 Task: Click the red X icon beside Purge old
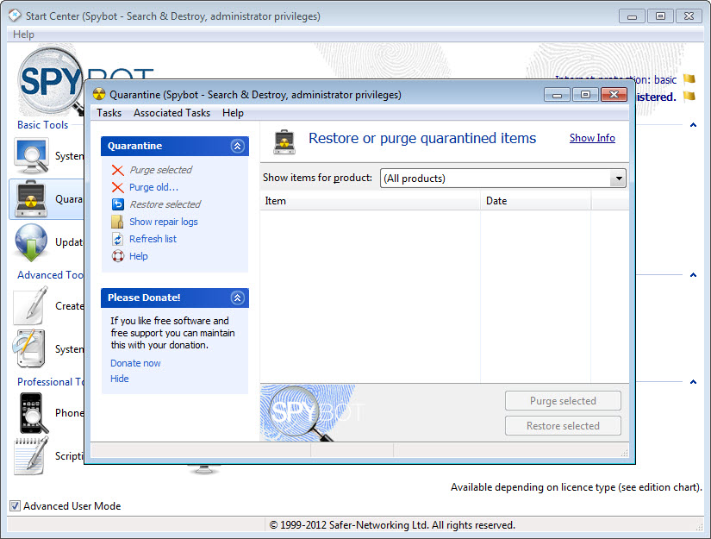117,187
